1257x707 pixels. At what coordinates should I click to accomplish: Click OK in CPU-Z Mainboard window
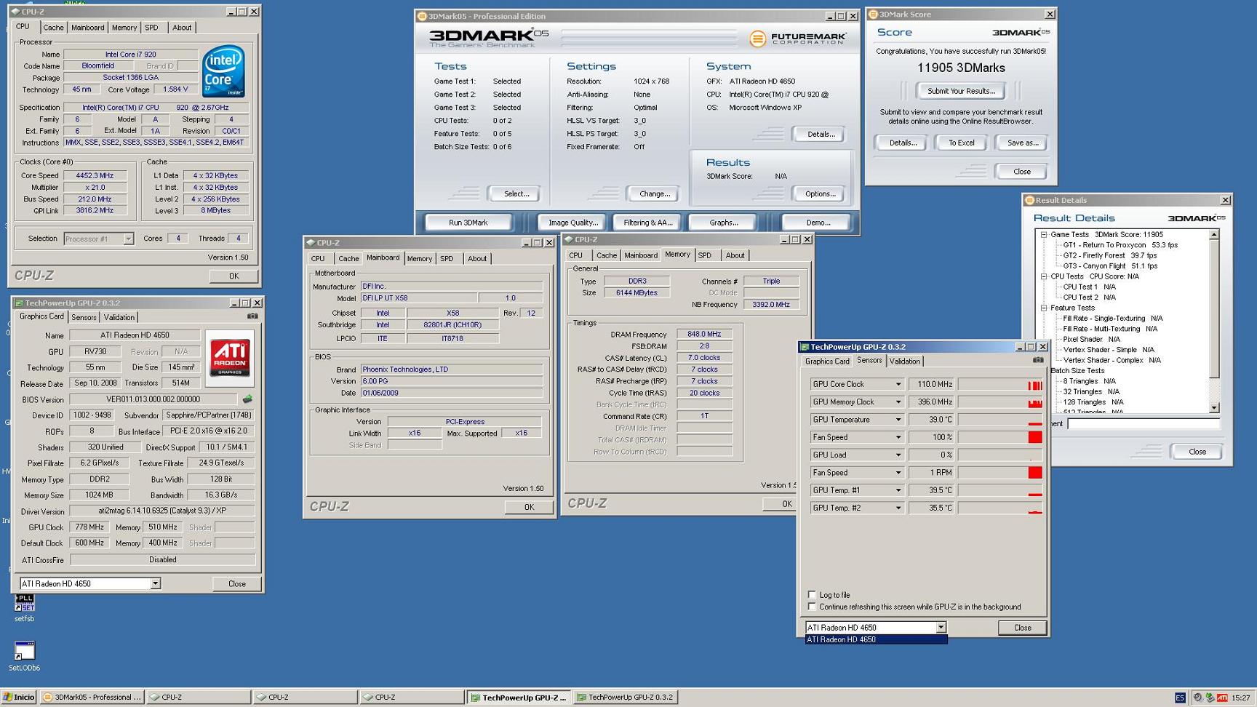[x=529, y=507]
